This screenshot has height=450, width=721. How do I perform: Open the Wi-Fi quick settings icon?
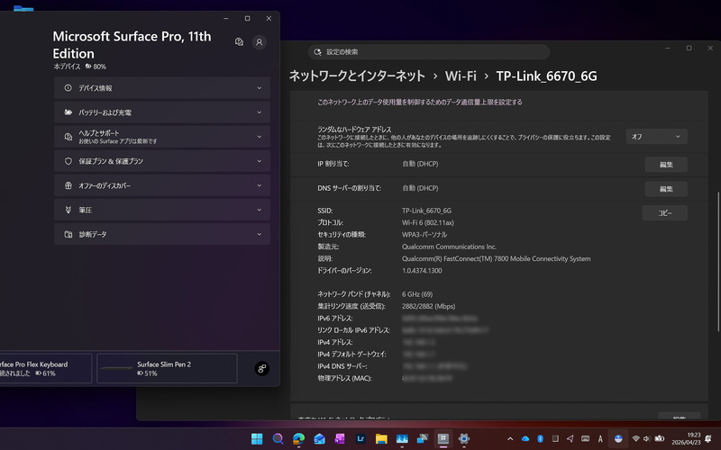pos(636,439)
